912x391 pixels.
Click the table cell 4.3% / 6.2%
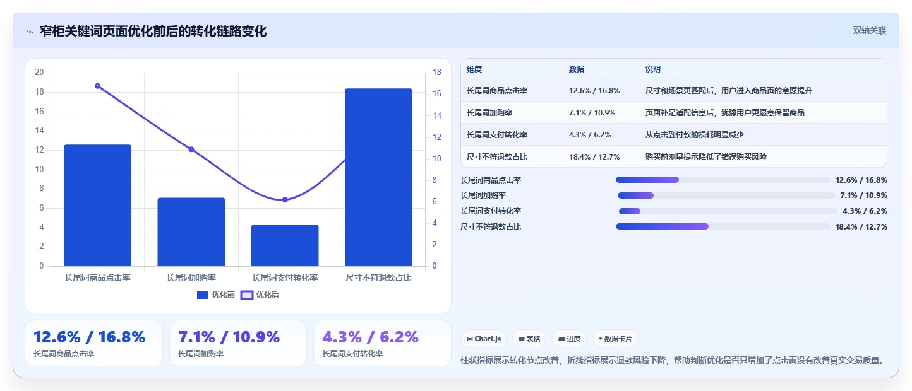(590, 135)
